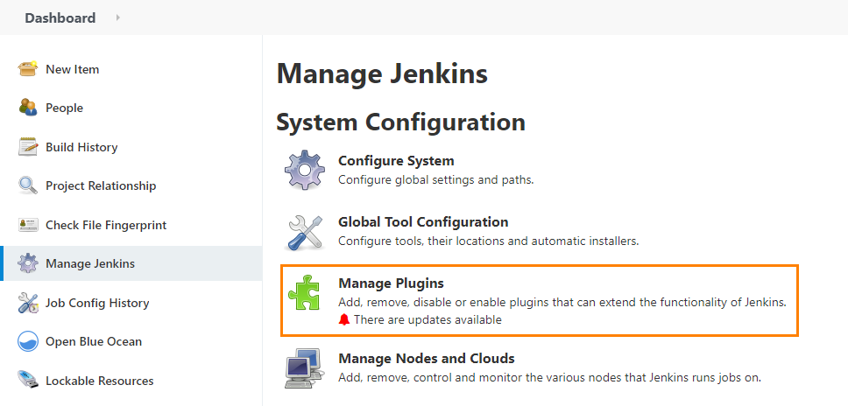Open the Configure System link
The image size is (848, 406).
[396, 161]
